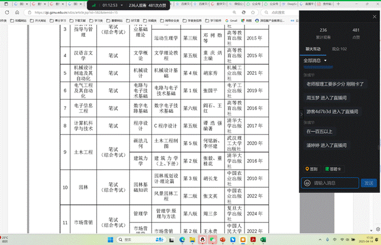
Task: Open the 直播中 browser tab
Action: pos(307,4)
